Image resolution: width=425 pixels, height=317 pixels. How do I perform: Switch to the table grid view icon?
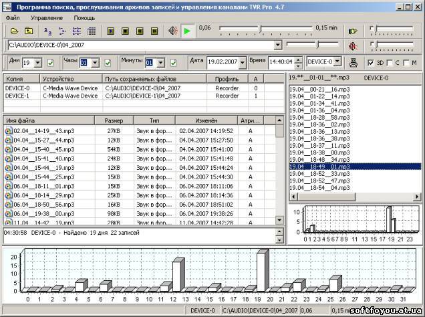pyautogui.click(x=92, y=31)
